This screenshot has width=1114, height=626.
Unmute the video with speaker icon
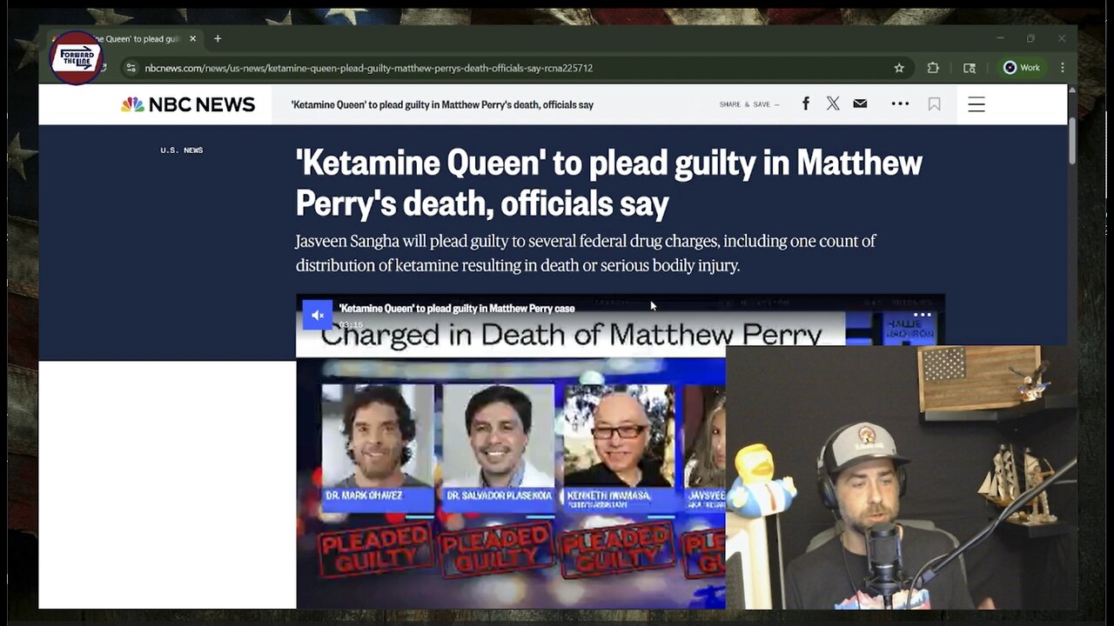317,315
